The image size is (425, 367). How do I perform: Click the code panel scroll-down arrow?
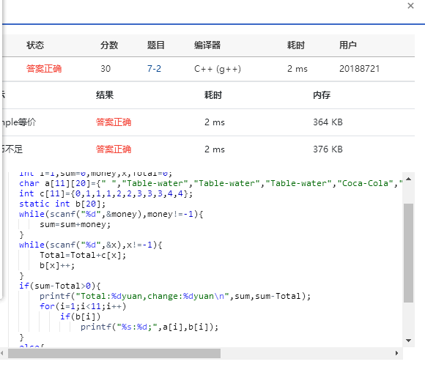pos(408,341)
